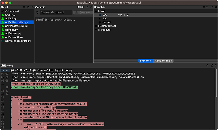The width and height of the screenshot is (218, 130).
Task: Click the ↑14 ↓19 ahead/behind indicator
Action: pyautogui.click(x=123, y=15)
